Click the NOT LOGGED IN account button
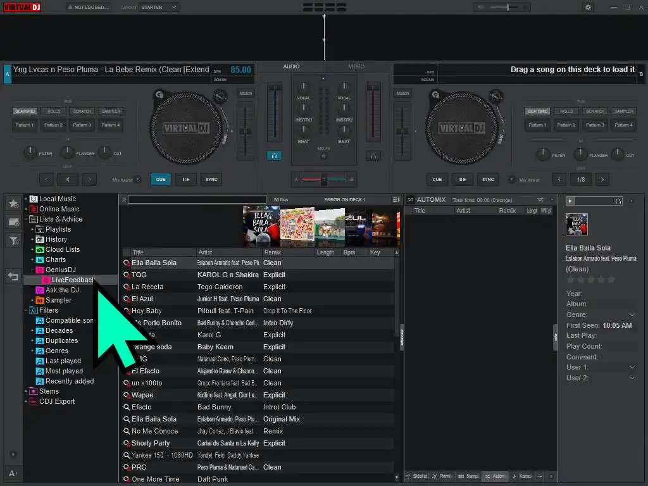648x486 pixels. 88,7
